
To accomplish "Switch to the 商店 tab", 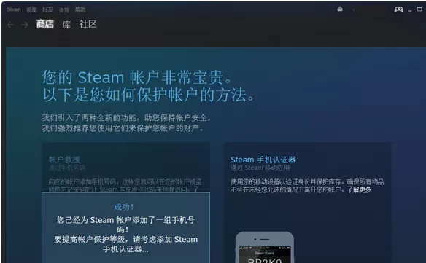I will pos(45,24).
